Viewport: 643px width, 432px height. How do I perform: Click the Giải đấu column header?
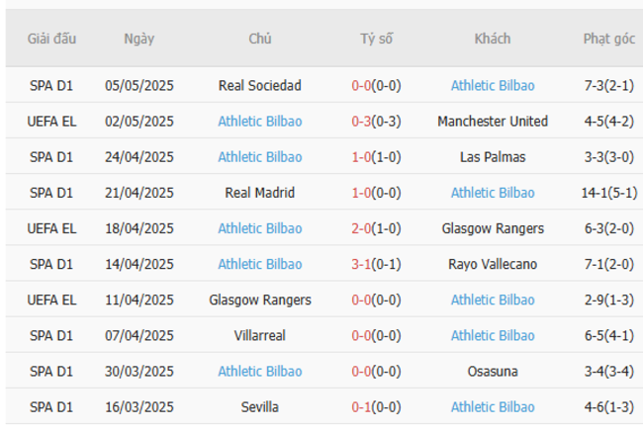[52, 39]
